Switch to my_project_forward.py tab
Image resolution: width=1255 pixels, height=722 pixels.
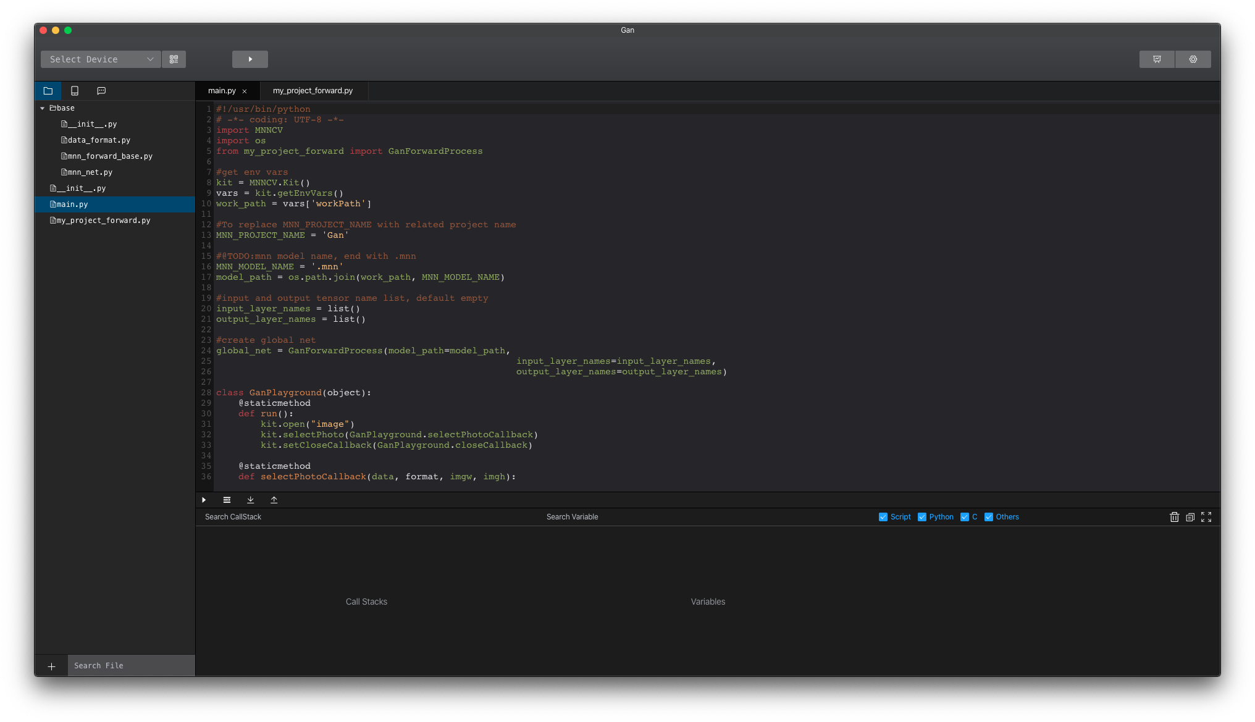(313, 91)
